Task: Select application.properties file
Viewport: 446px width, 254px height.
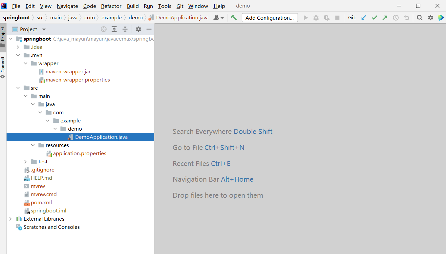Action: (80, 154)
